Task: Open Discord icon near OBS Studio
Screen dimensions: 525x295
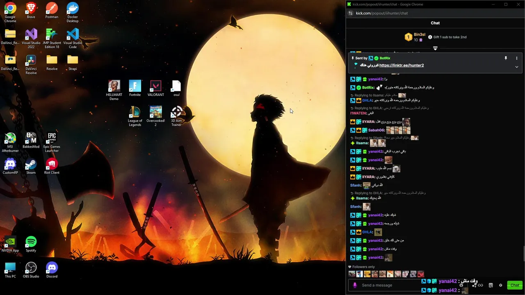Action: (x=52, y=270)
